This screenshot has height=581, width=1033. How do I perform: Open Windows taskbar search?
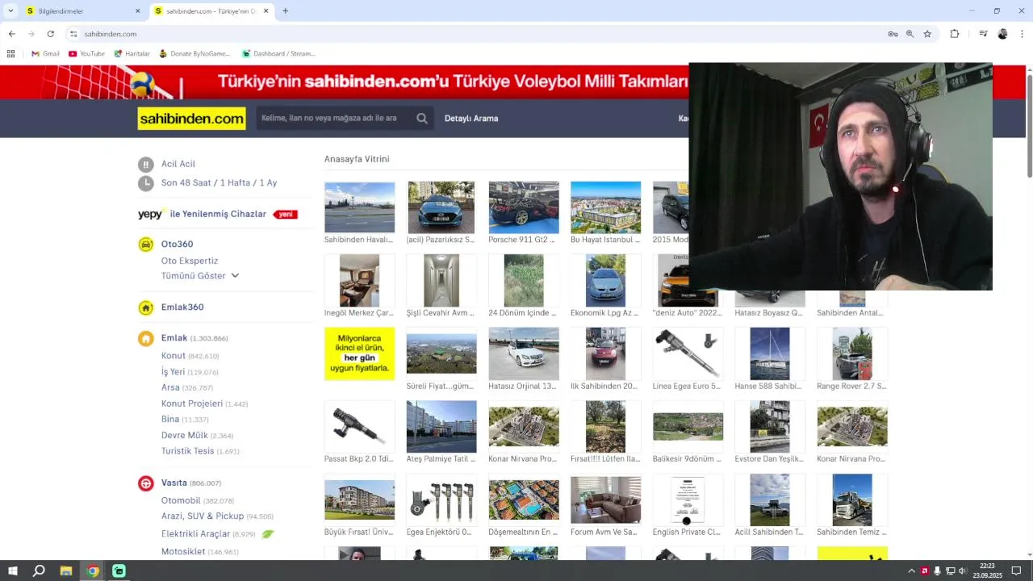click(x=39, y=571)
